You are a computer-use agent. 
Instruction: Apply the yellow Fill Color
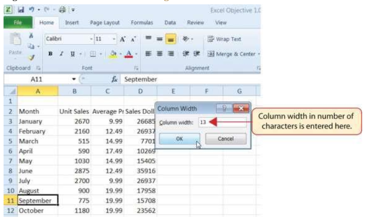[113, 54]
